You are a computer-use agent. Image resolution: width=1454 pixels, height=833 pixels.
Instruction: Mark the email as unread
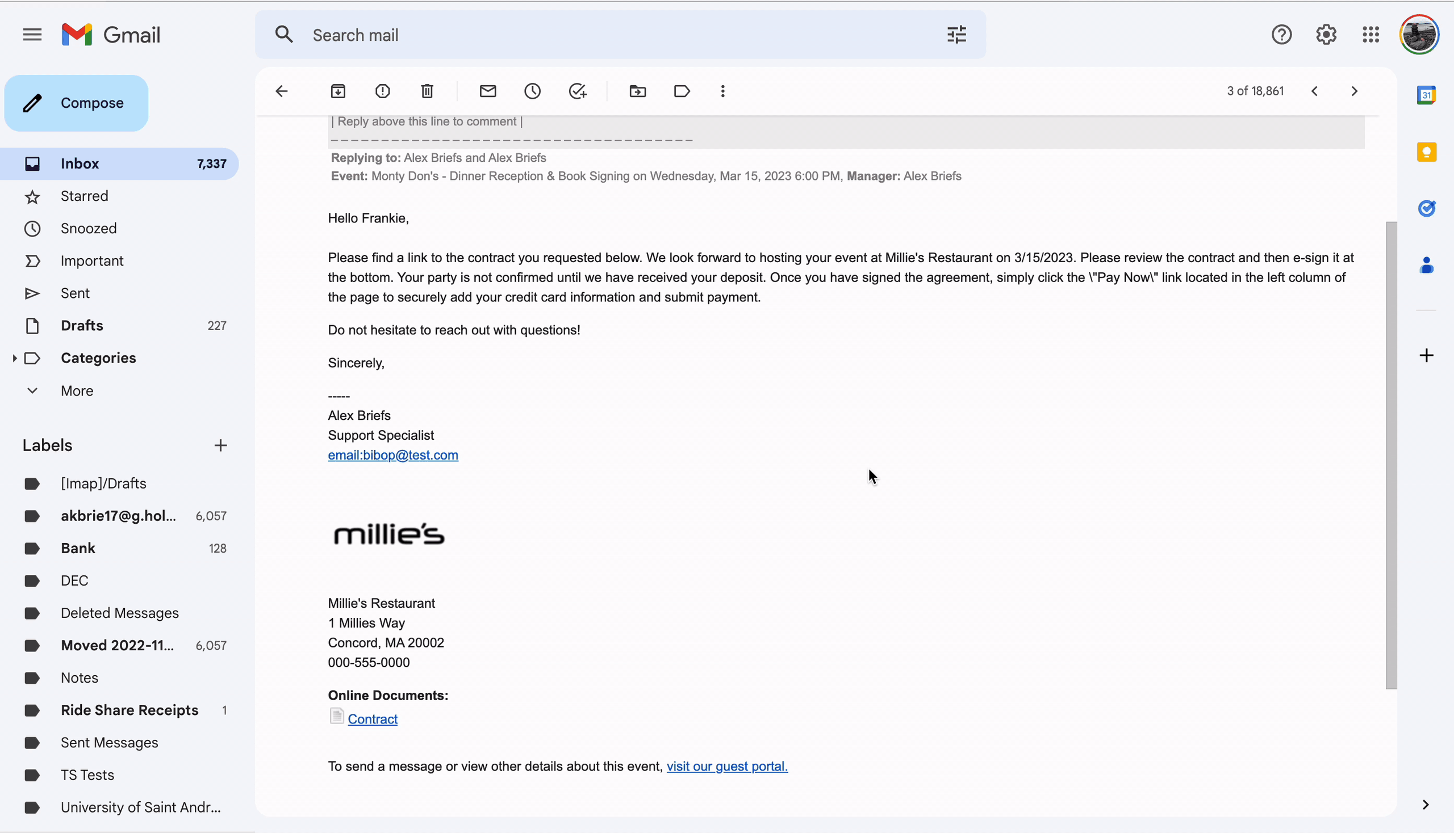point(488,91)
